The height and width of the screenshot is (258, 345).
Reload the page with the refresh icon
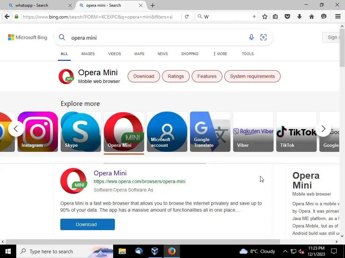click(x=187, y=16)
